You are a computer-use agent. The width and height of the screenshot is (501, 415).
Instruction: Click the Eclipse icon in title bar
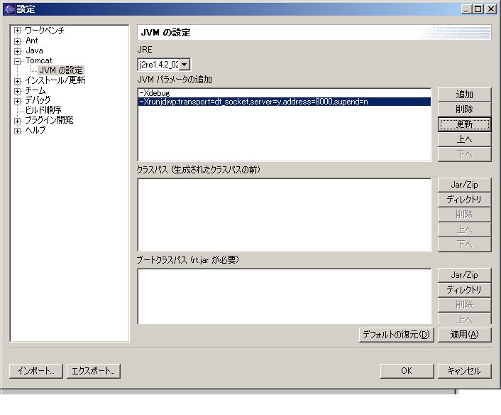10,9
